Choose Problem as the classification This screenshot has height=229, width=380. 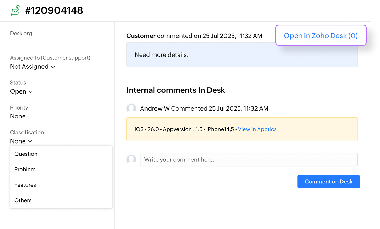25,169
